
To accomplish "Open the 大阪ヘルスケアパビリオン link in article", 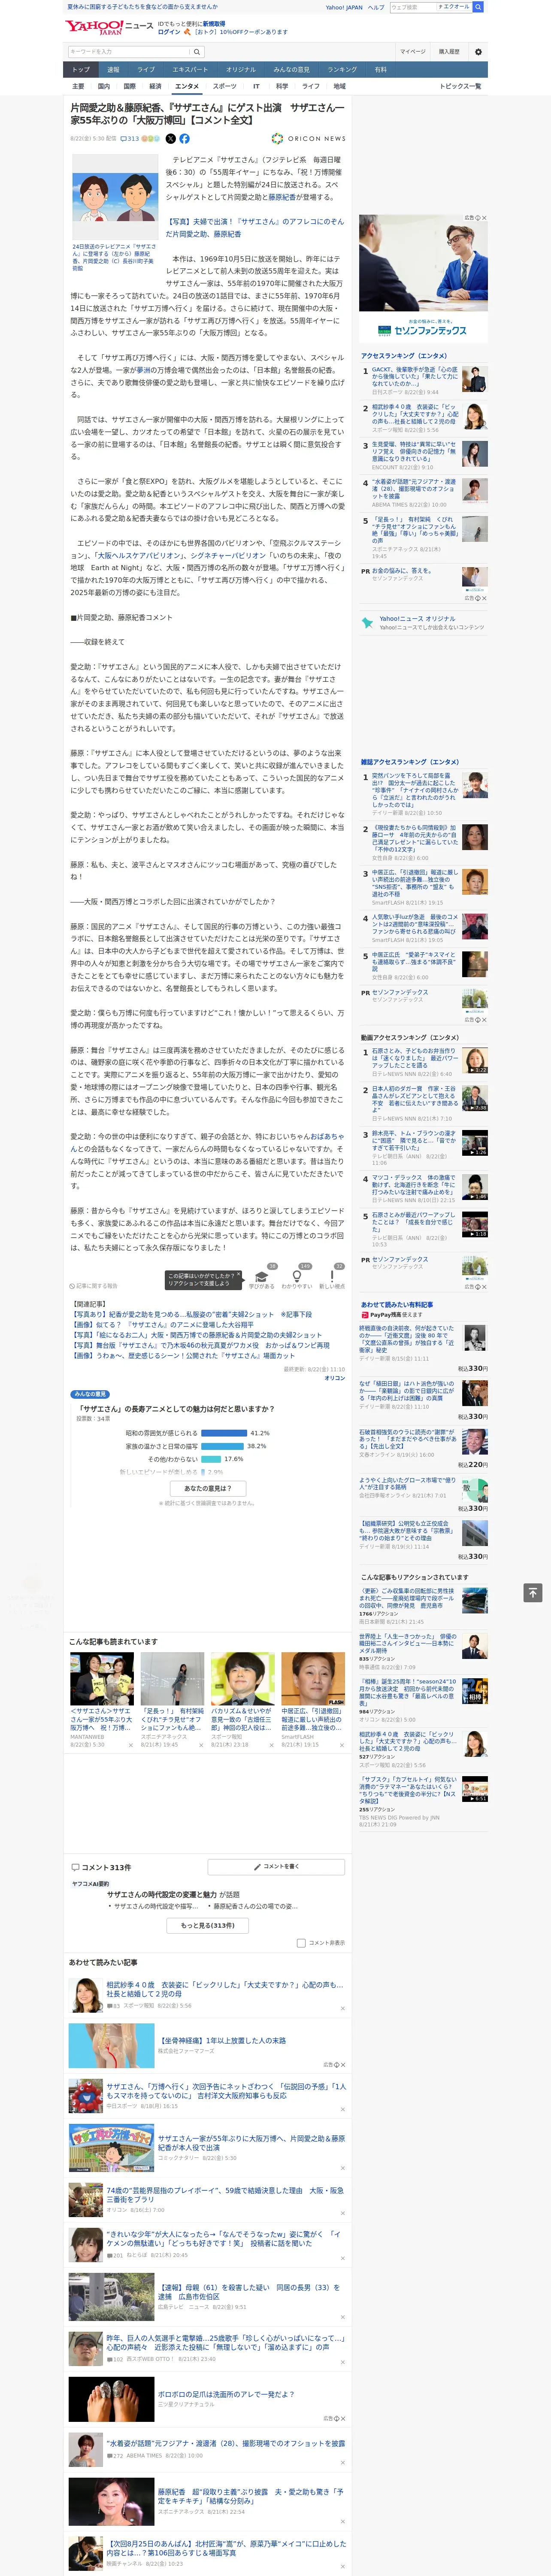I will click(139, 555).
